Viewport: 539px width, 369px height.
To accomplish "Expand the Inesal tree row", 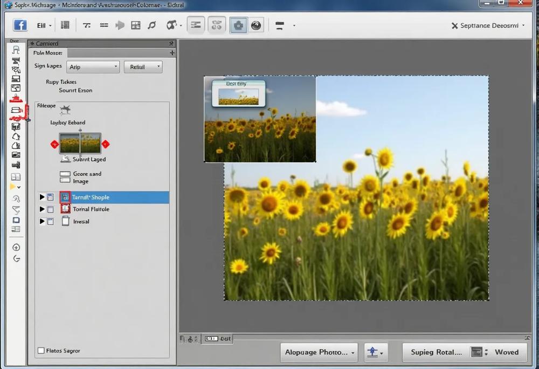I will click(x=42, y=222).
